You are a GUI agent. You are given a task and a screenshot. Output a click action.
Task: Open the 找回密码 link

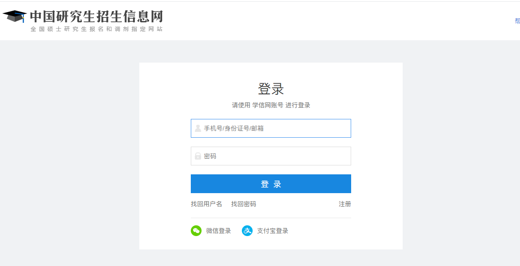244,204
